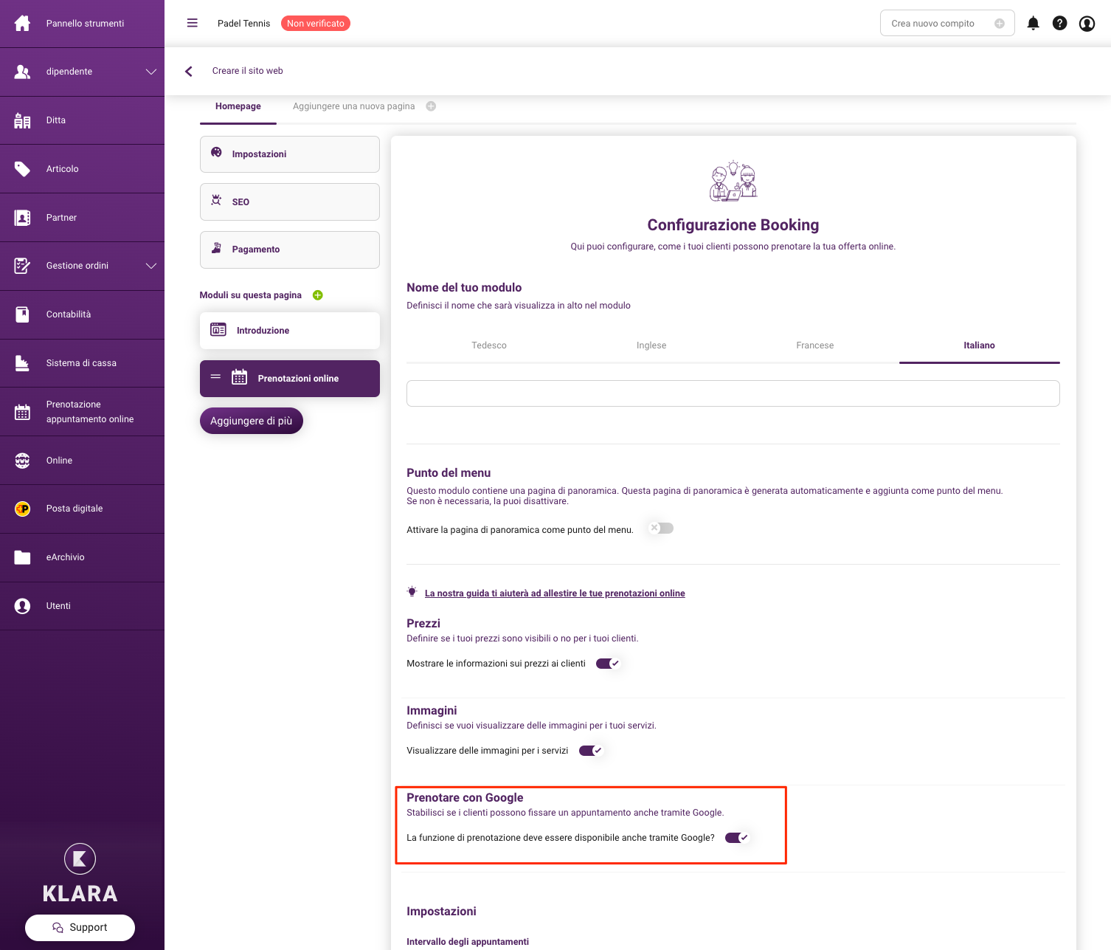The height and width of the screenshot is (950, 1111).
Task: Click plus icon beside Aggiungere una nuova pagina
Action: tap(432, 106)
